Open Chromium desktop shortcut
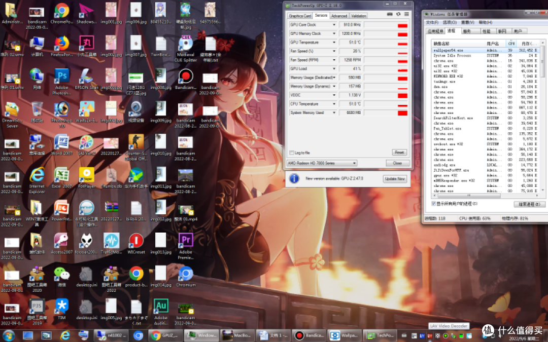 [186, 277]
